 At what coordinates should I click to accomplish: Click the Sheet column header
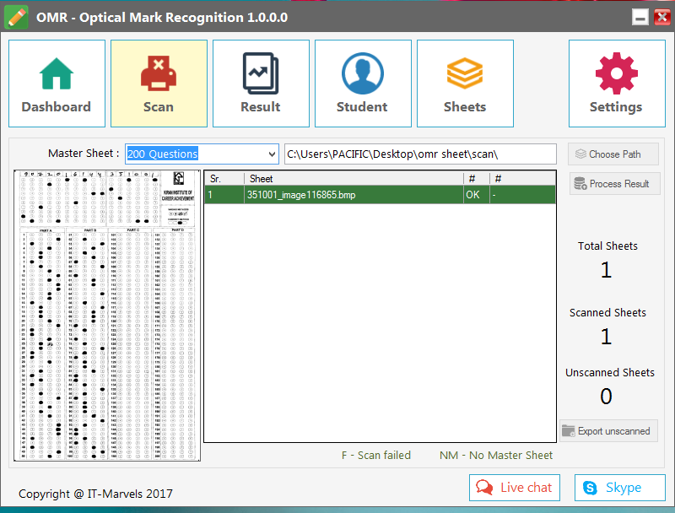point(354,179)
